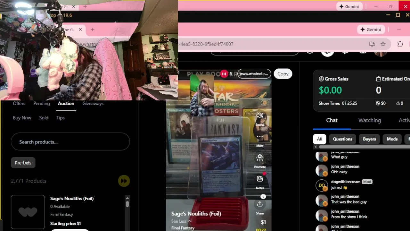
Task: Open Gemini in the front browser window
Action: [x=371, y=30]
